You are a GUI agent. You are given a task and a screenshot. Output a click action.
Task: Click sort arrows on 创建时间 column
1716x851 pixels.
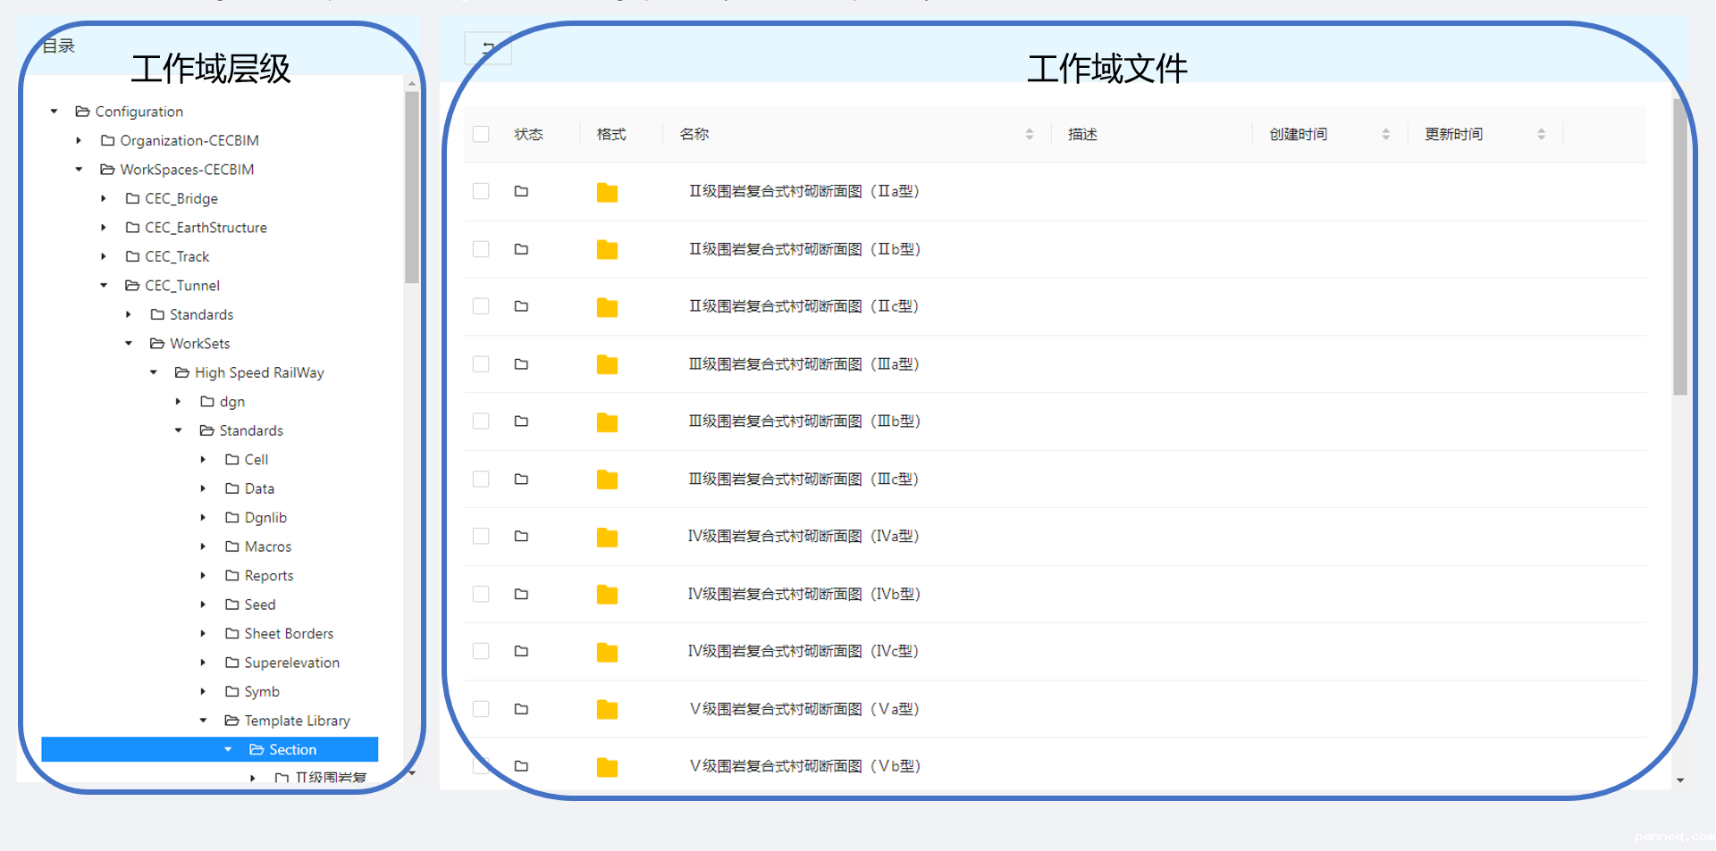(x=1385, y=134)
